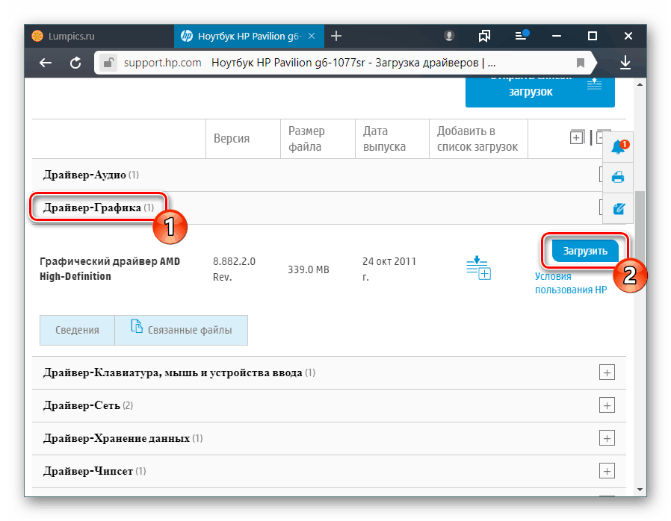Click the version 8.882.2.0 Rev. cell
671x521 pixels.
coord(234,269)
